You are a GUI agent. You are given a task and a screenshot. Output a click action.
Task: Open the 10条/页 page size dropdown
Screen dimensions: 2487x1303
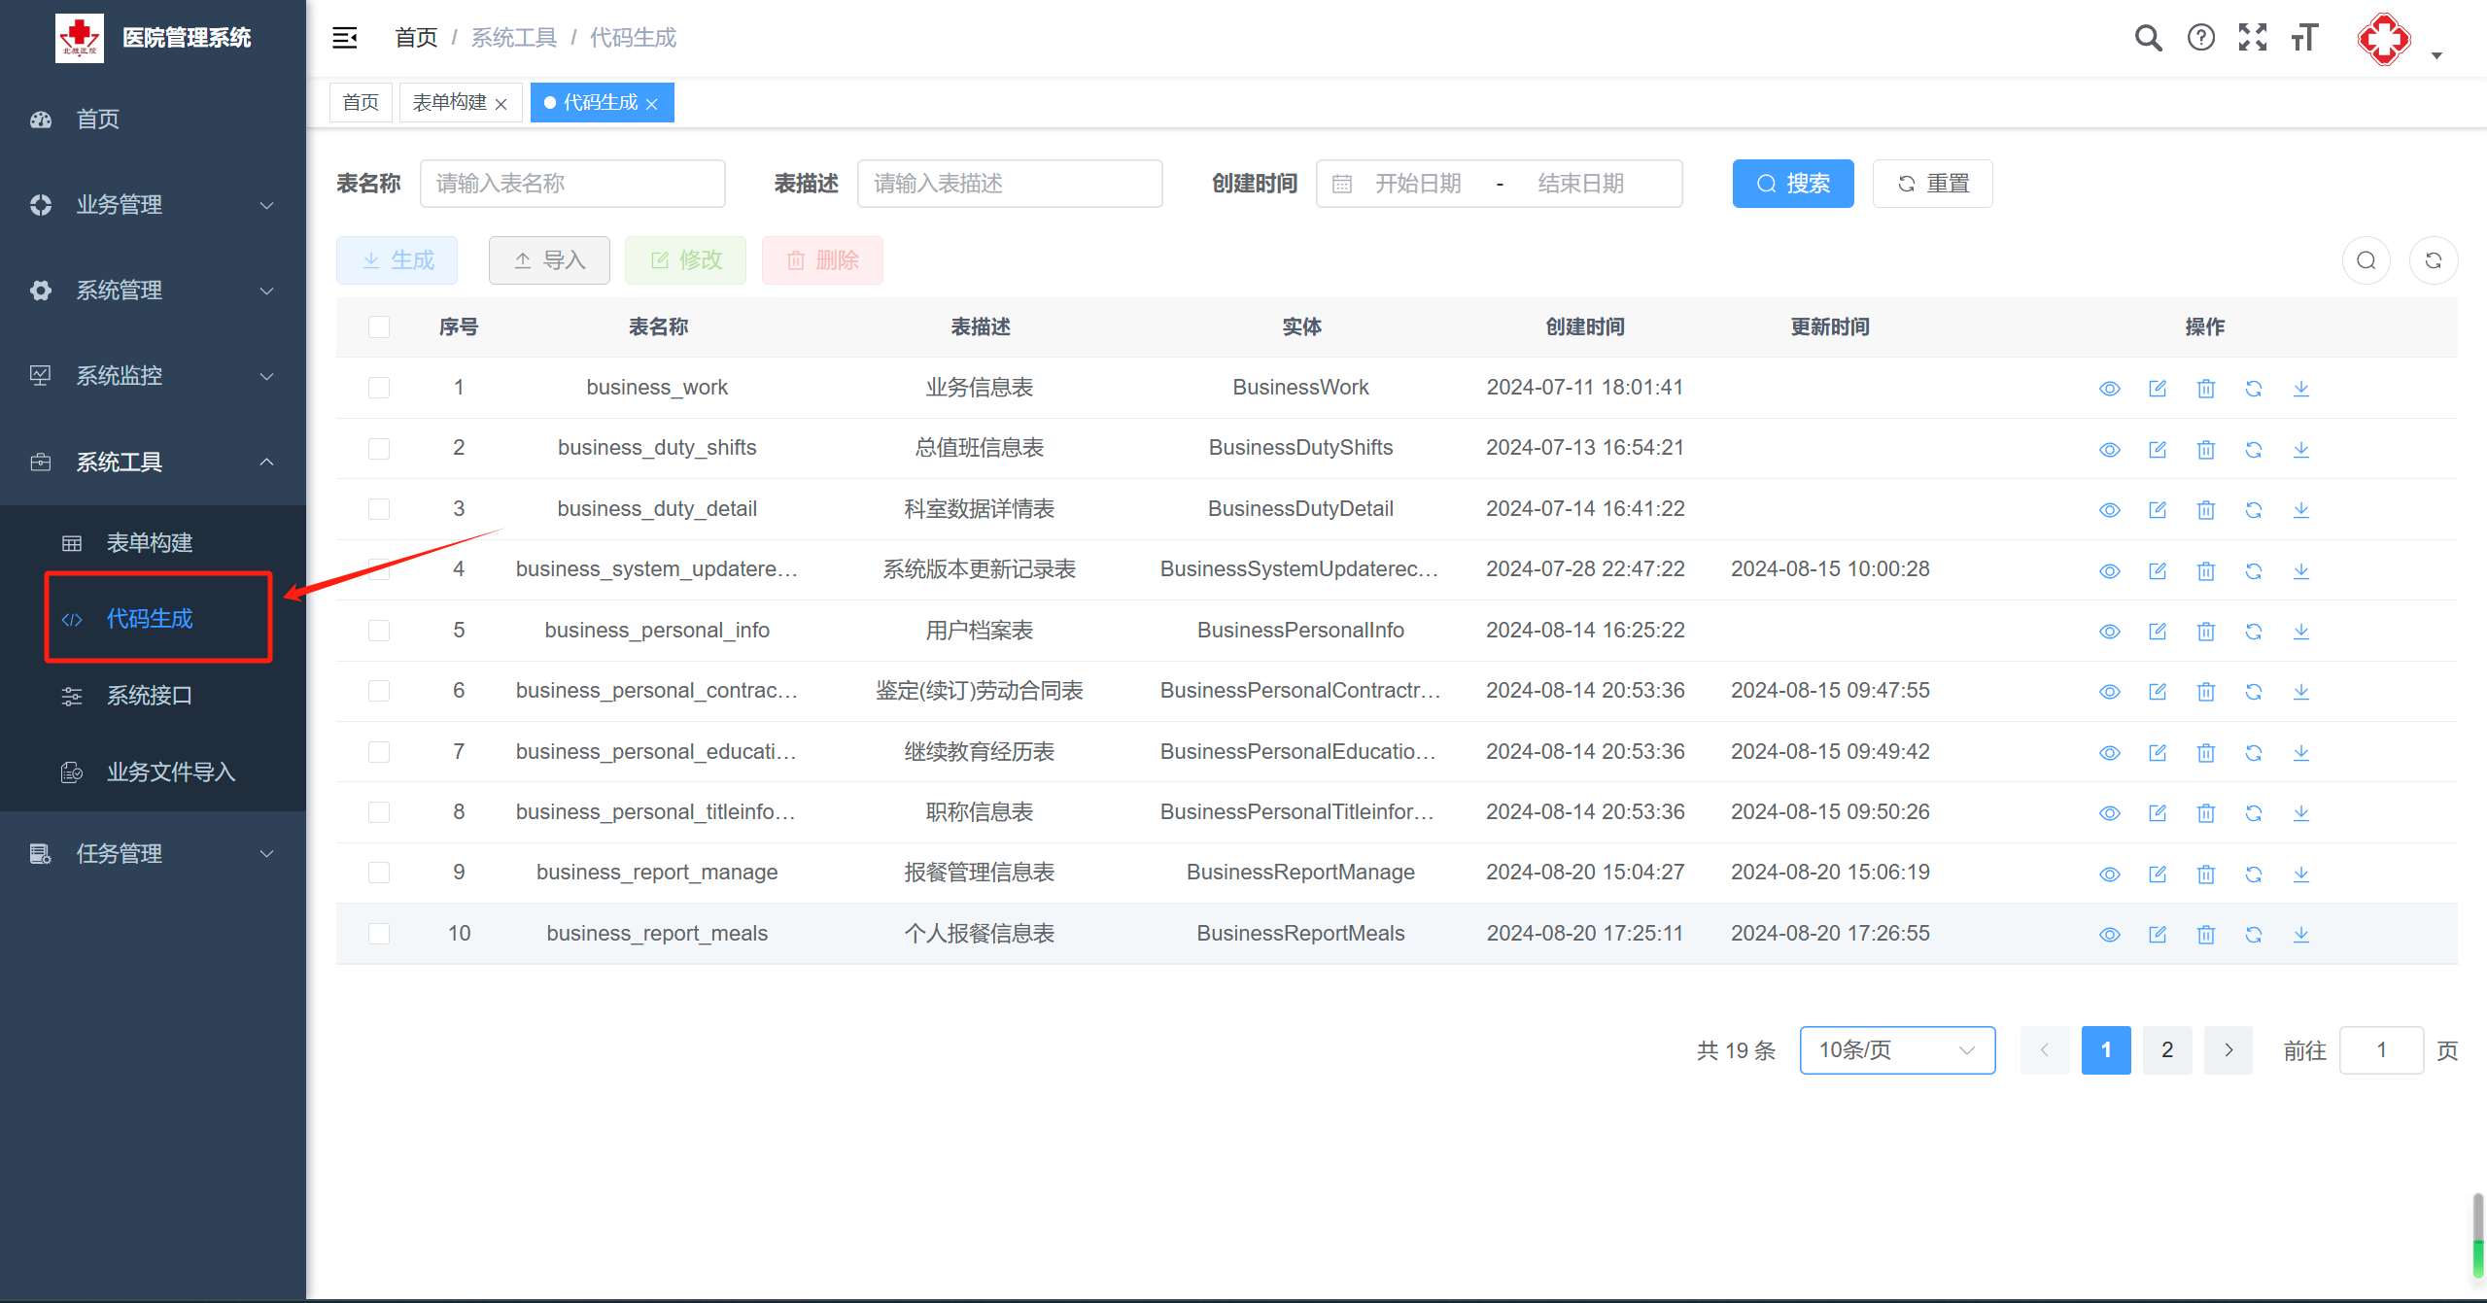click(1896, 1050)
